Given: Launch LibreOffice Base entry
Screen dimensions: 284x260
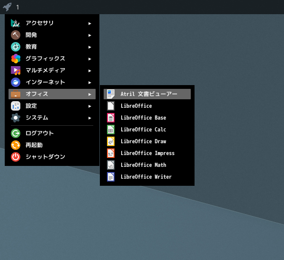Looking at the screenshot, I should click(x=147, y=118).
